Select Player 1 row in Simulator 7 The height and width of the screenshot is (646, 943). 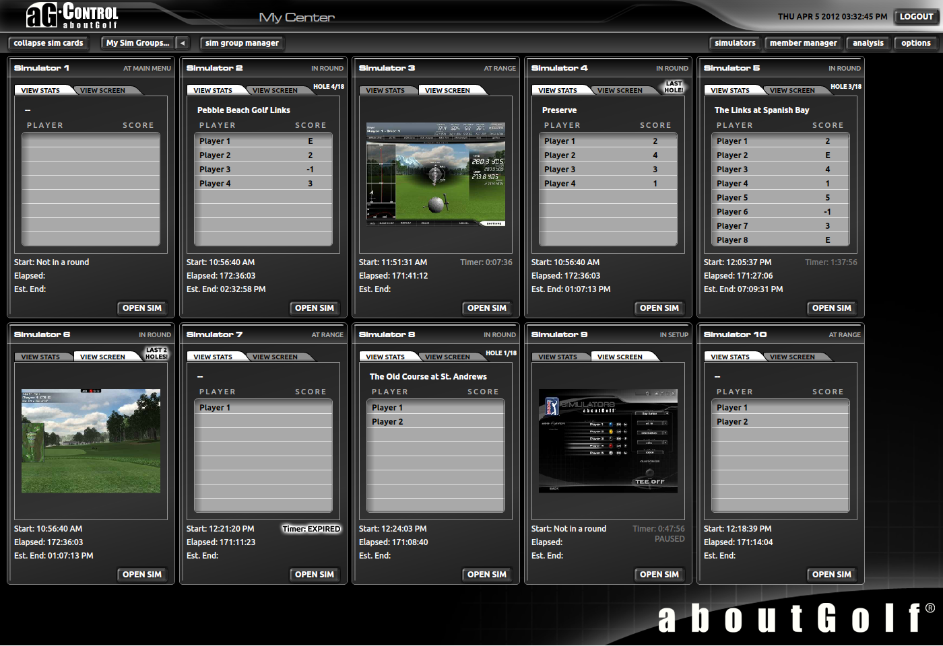pos(263,408)
